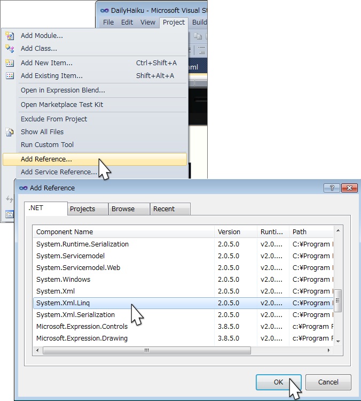Open the Build menu
This screenshot has width=361, height=401.
click(x=199, y=22)
